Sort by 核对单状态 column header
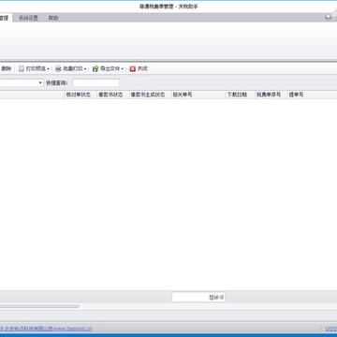 coord(81,95)
